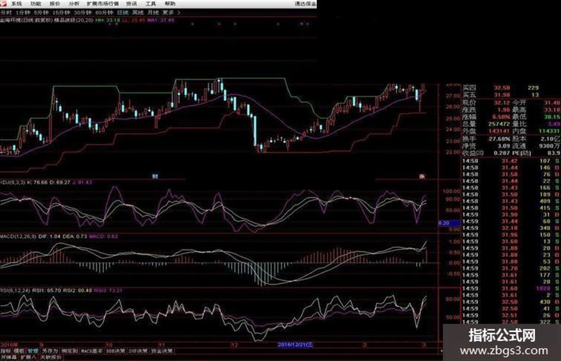Click the 总量 257472 value

499,124
